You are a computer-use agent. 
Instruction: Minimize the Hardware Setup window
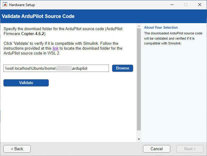click(x=172, y=5)
